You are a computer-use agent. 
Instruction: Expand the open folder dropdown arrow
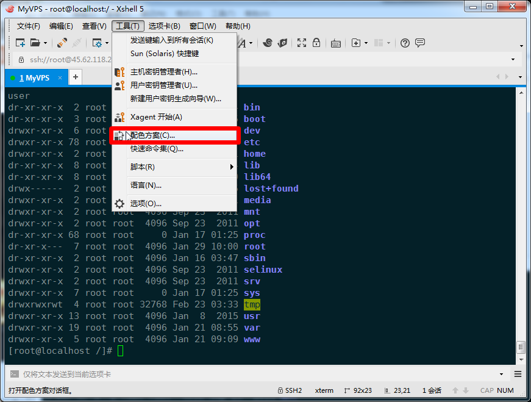click(45, 43)
